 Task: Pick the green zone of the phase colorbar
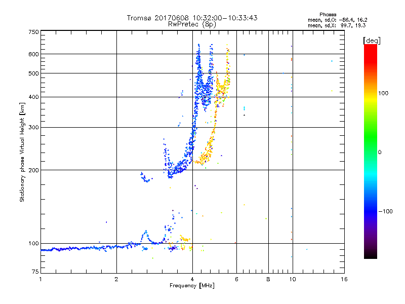pos(371,137)
